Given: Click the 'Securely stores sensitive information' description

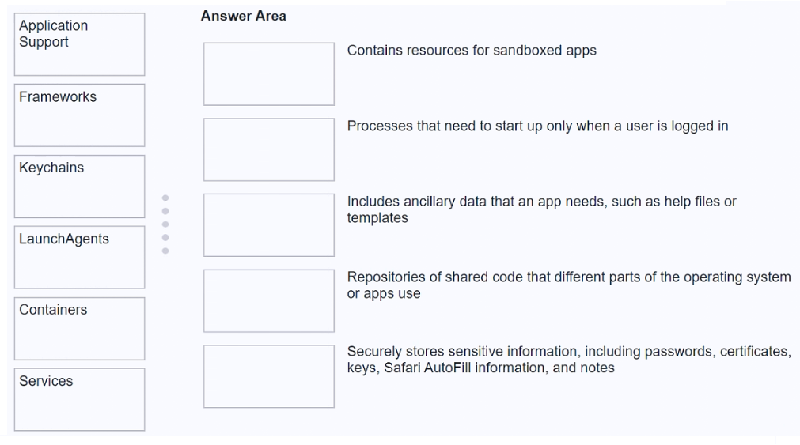Looking at the screenshot, I should (x=568, y=360).
